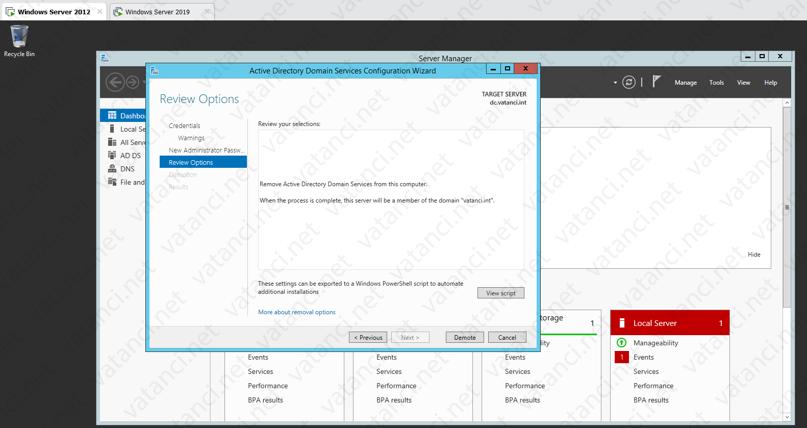Screen dimensions: 807x428
Task: Click Manageability in Local Server tile
Action: (x=656, y=343)
